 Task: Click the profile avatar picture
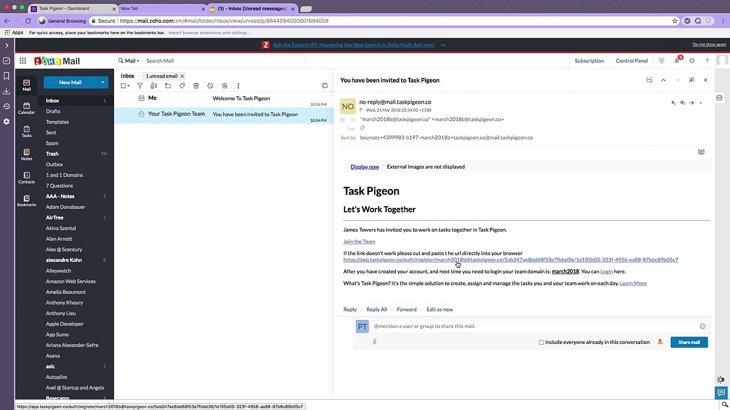tap(723, 61)
